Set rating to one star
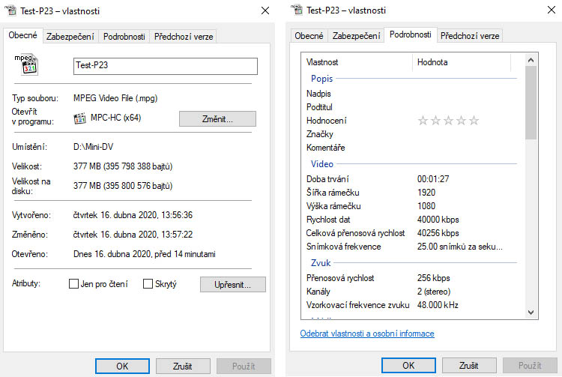Image resolution: width=562 pixels, height=377 pixels. tap(423, 121)
